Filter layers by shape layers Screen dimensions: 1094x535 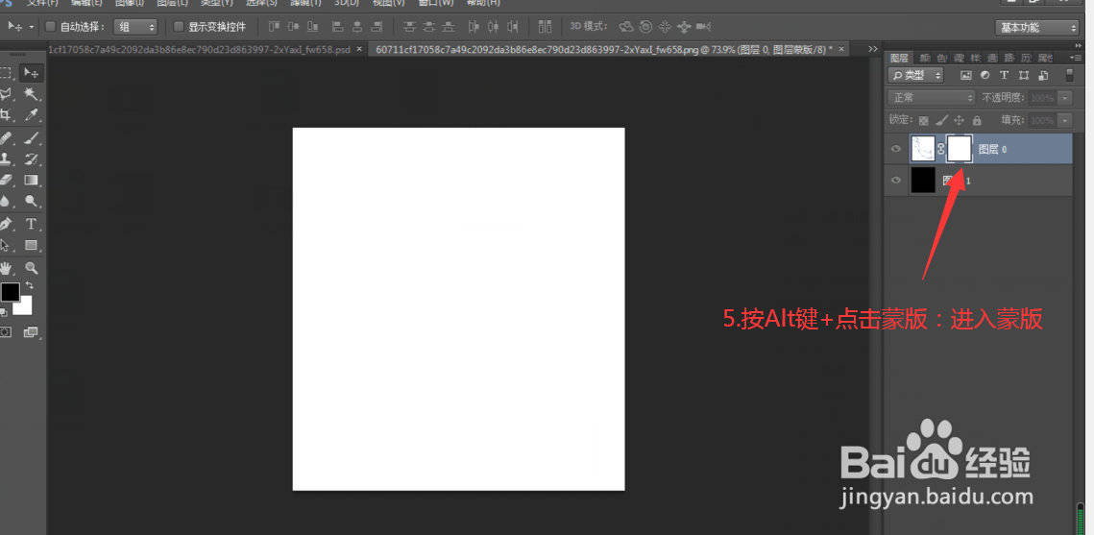(1024, 75)
